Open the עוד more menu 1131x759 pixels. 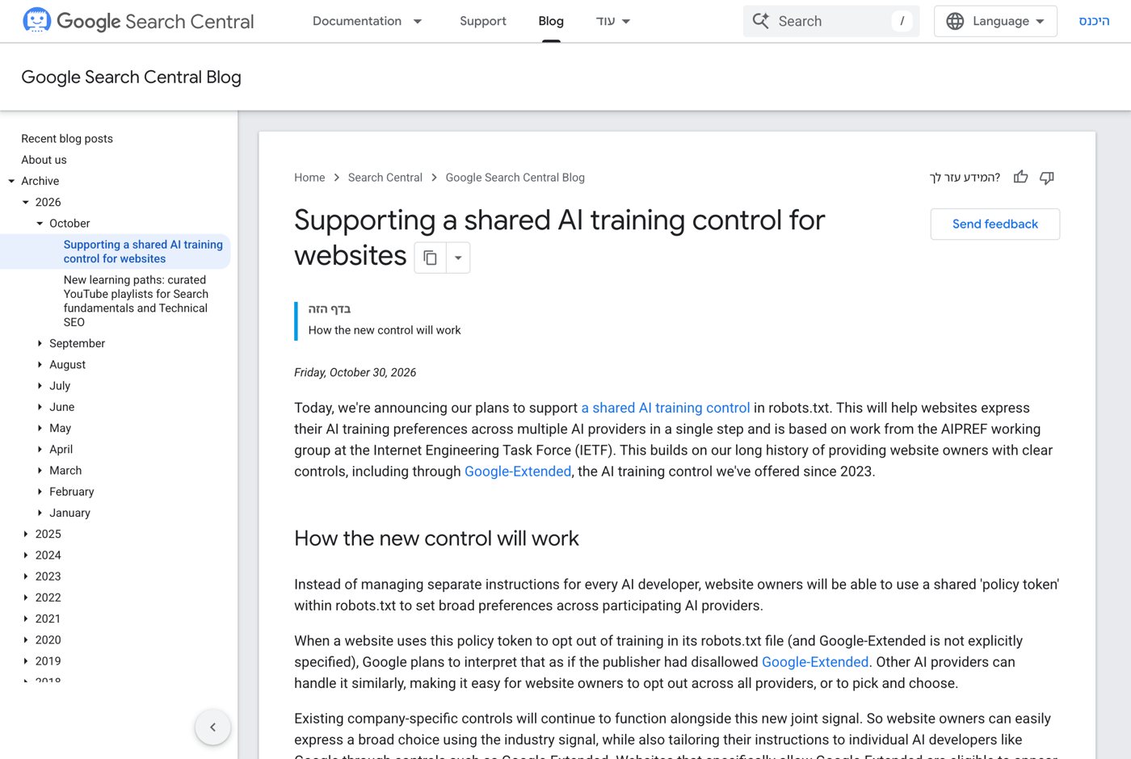[613, 21]
